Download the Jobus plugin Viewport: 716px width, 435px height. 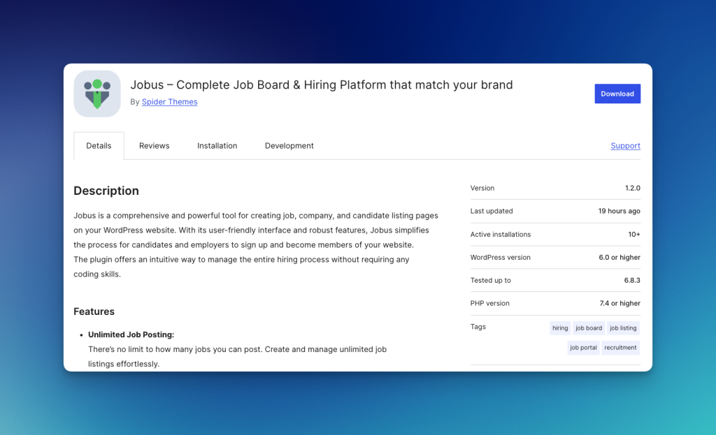(617, 94)
